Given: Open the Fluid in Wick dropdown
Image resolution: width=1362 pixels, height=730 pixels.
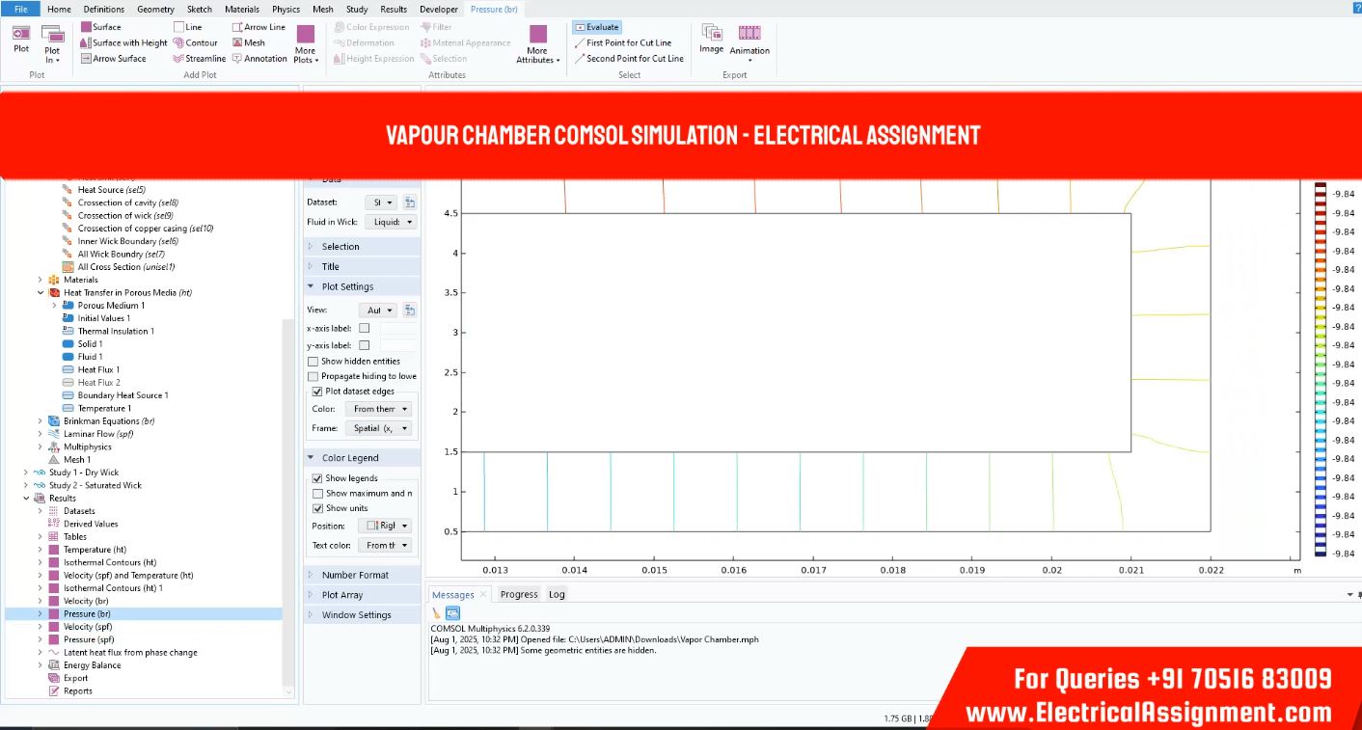Looking at the screenshot, I should [x=394, y=222].
